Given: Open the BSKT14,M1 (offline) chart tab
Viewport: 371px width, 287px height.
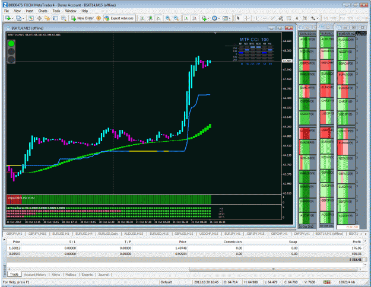Looking at the screenshot, I should coord(329,234).
